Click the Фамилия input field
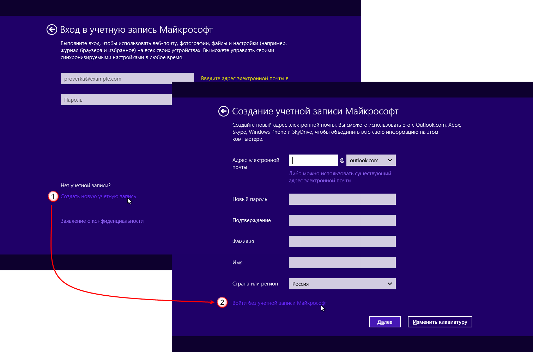The width and height of the screenshot is (533, 352). (x=342, y=241)
